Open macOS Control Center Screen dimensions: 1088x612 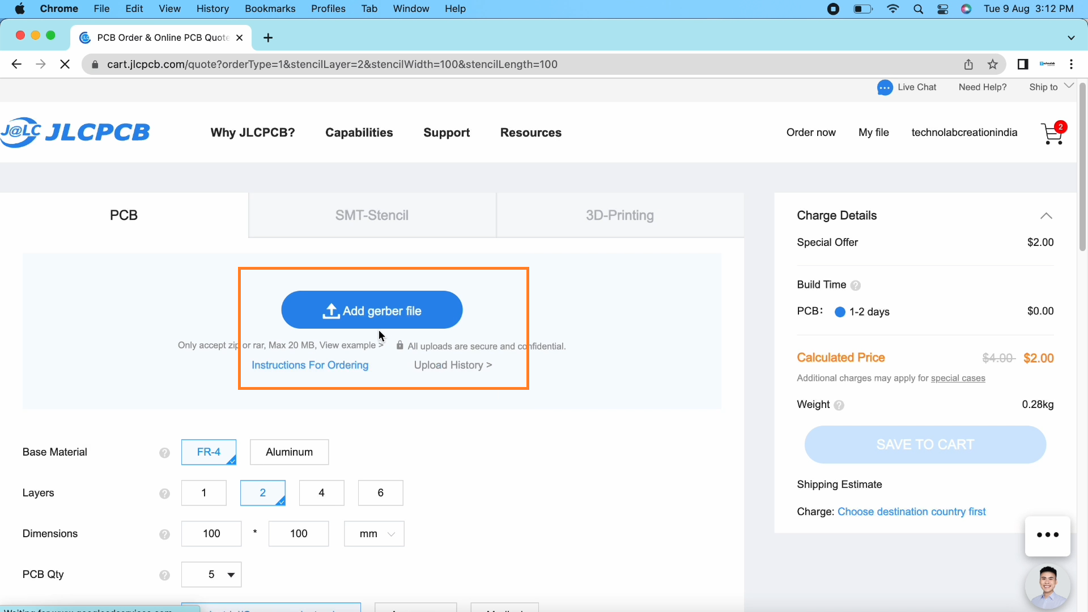942,9
